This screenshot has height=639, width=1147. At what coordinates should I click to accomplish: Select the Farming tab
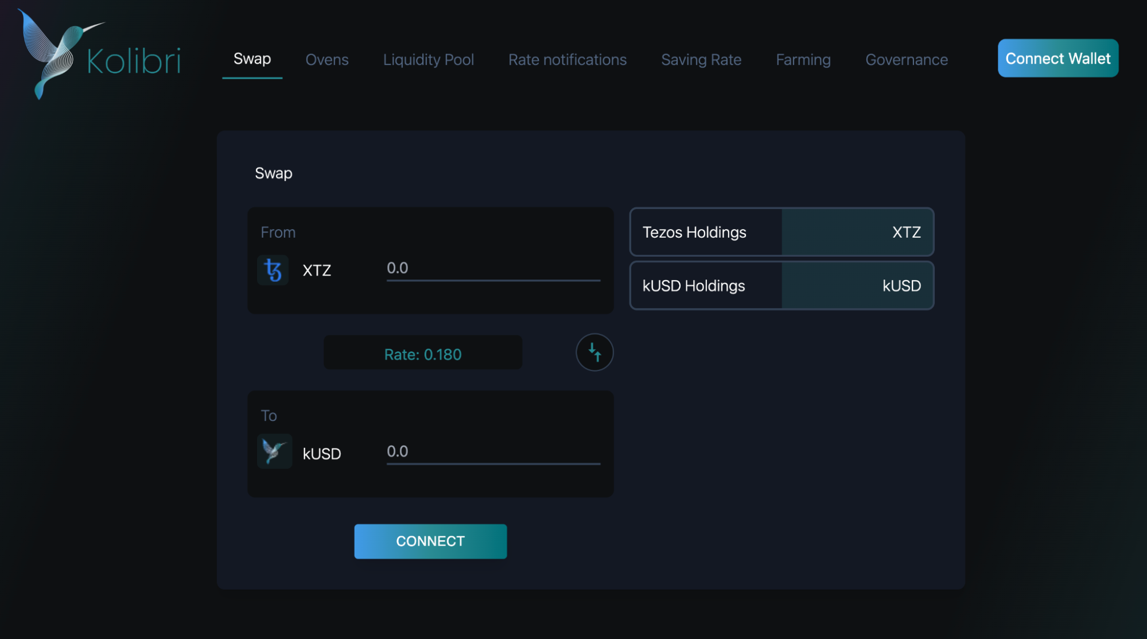803,60
